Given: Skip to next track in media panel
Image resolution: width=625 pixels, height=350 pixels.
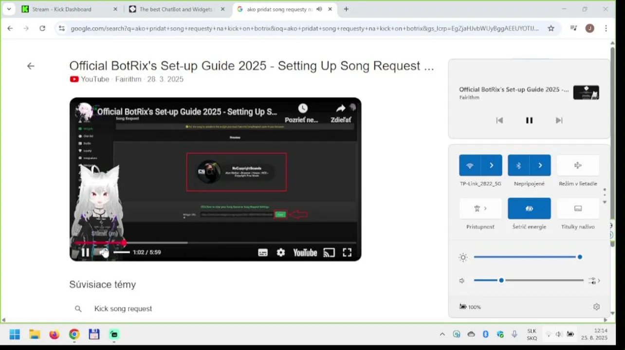Looking at the screenshot, I should (559, 121).
